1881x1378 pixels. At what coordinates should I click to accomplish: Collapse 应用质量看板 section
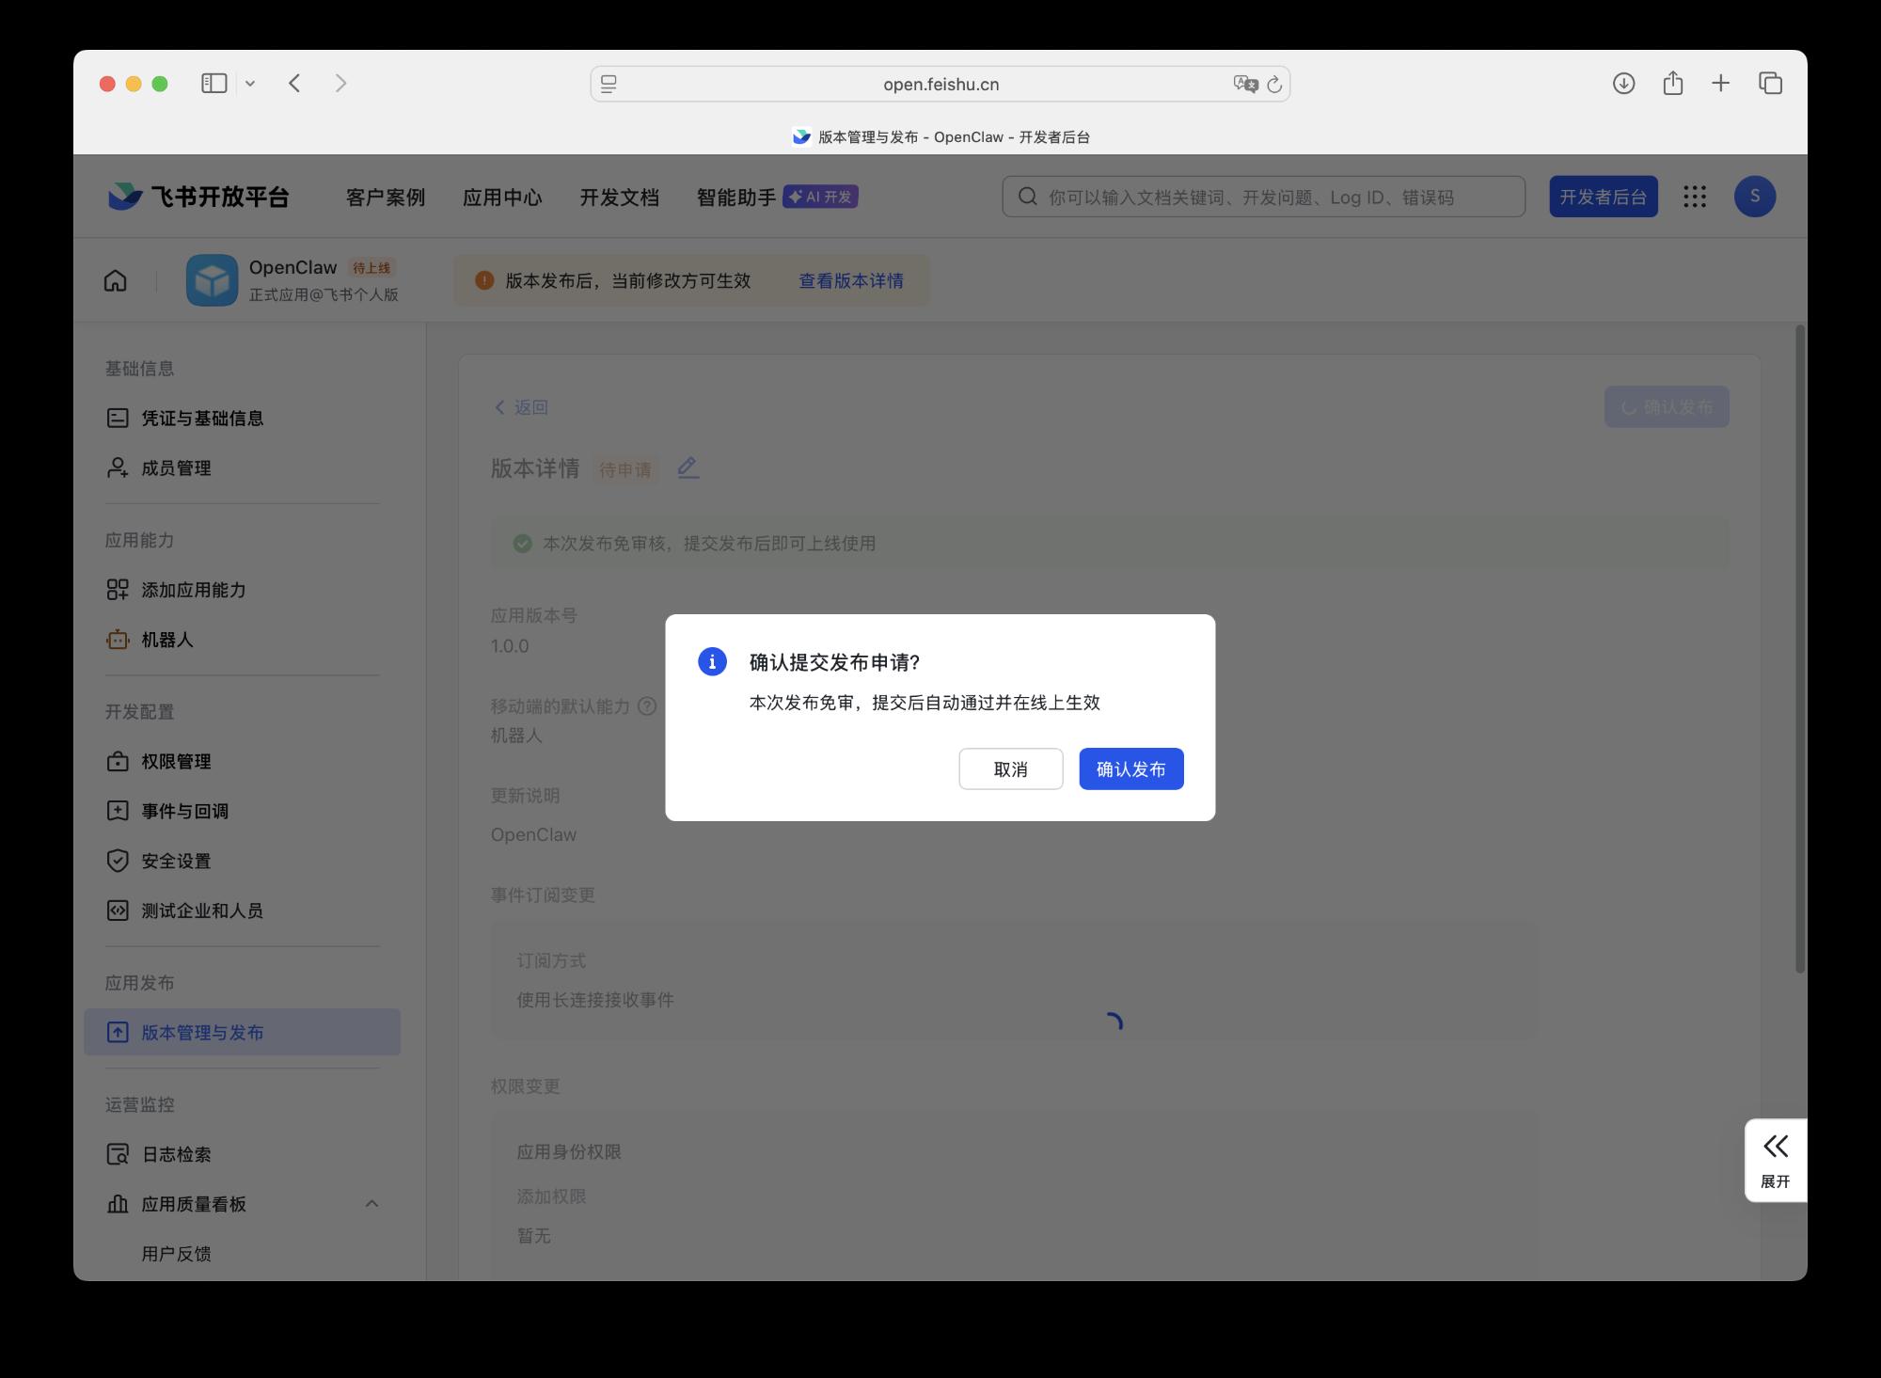371,1204
